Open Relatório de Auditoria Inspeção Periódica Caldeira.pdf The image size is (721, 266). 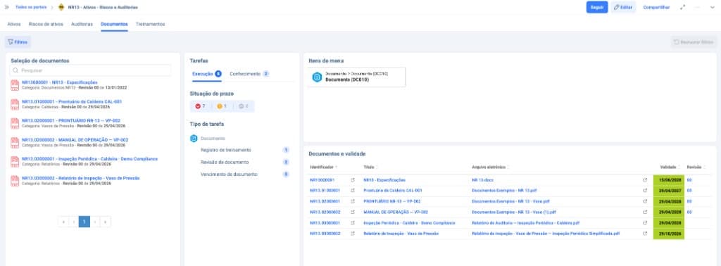click(x=525, y=223)
